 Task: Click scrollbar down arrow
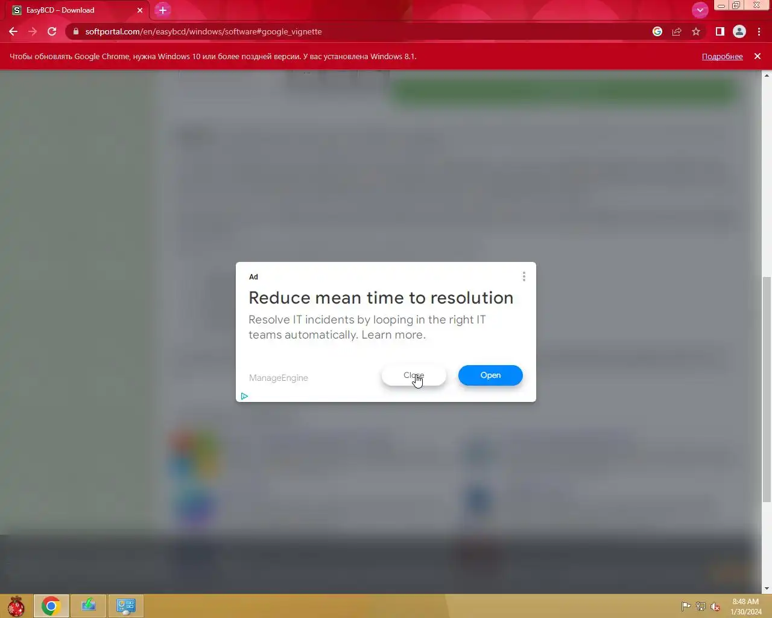coord(767,588)
